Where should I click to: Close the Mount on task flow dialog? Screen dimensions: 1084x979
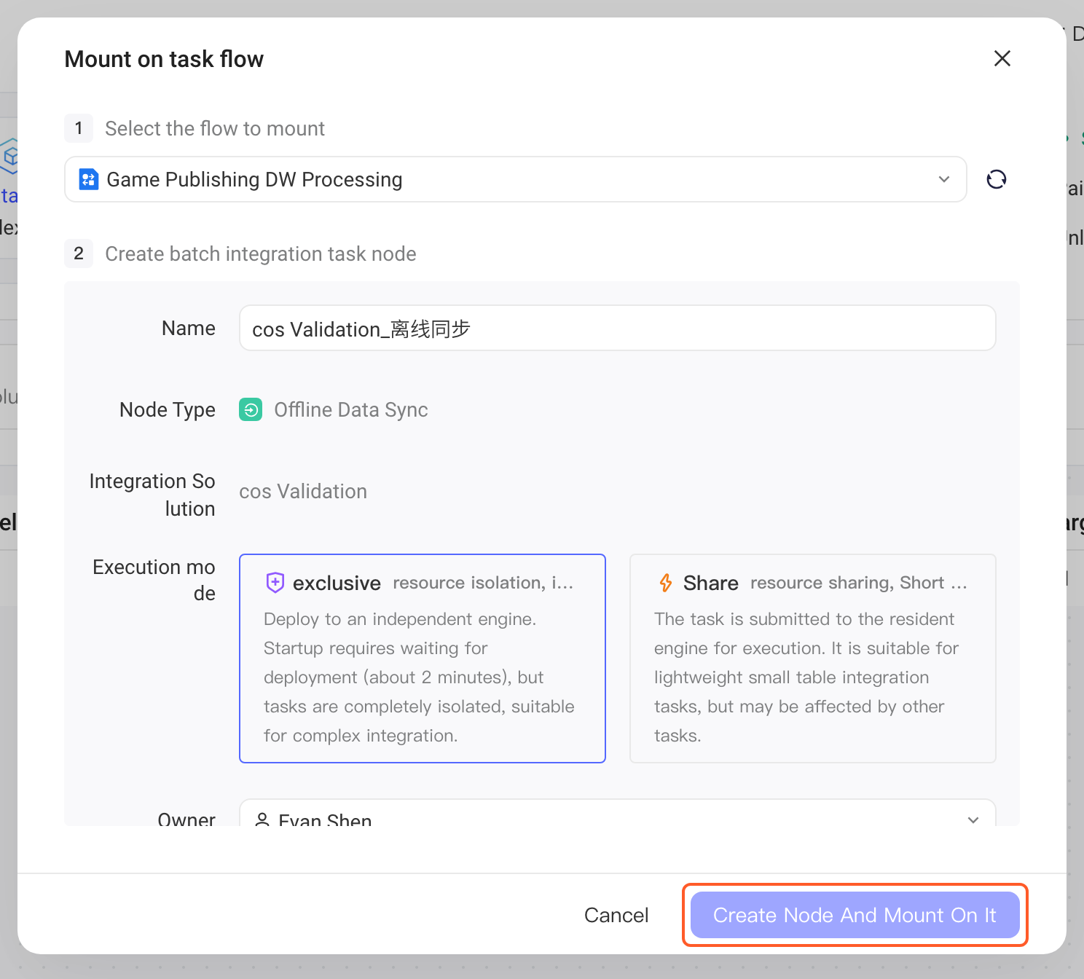pyautogui.click(x=1002, y=58)
